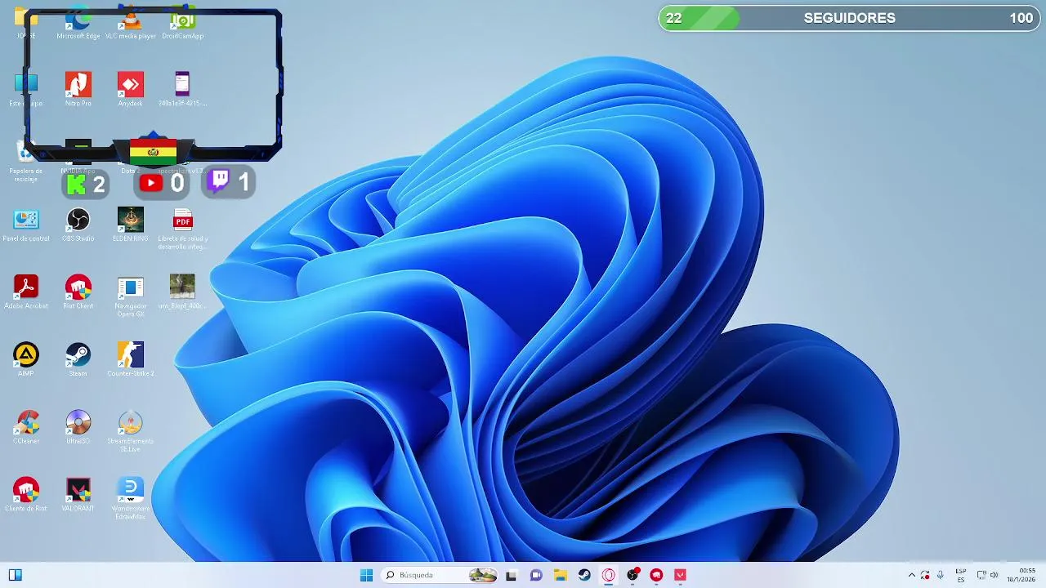
Task: Open the DroidCamApp desktop shortcut
Action: (x=182, y=23)
